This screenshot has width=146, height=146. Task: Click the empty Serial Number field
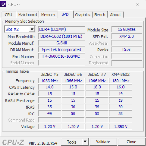tap(62, 63)
